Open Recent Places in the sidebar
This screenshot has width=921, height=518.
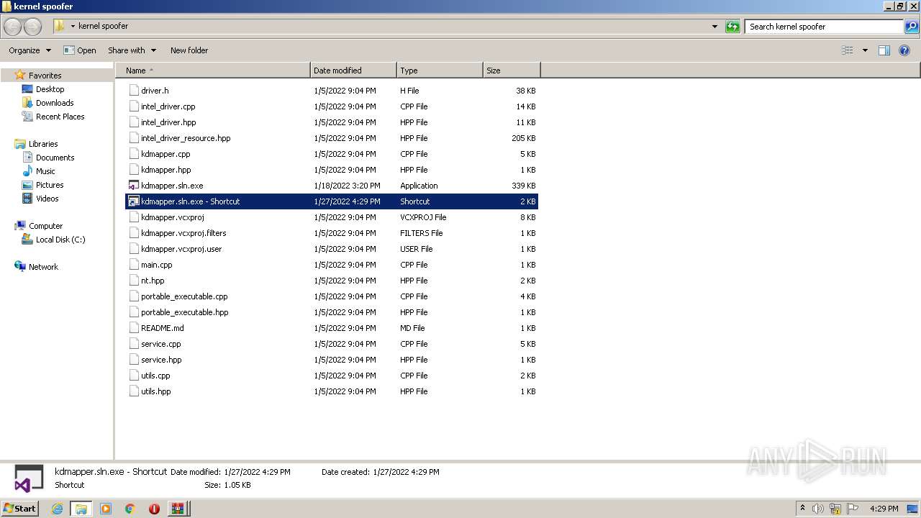pos(60,117)
